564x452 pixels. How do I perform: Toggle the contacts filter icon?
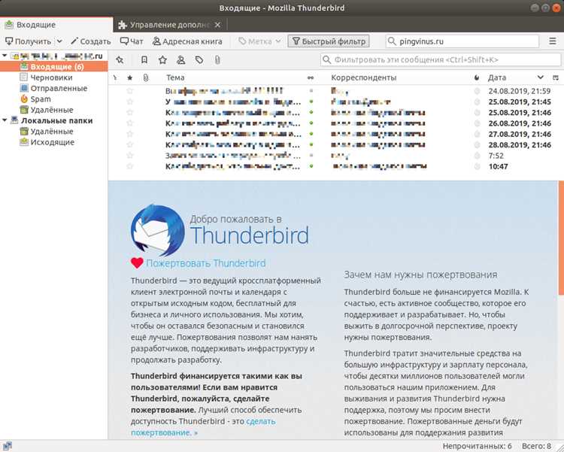click(x=181, y=59)
